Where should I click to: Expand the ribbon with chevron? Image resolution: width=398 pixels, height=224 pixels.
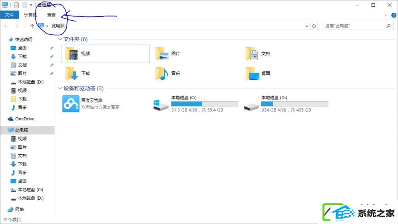pyautogui.click(x=386, y=15)
